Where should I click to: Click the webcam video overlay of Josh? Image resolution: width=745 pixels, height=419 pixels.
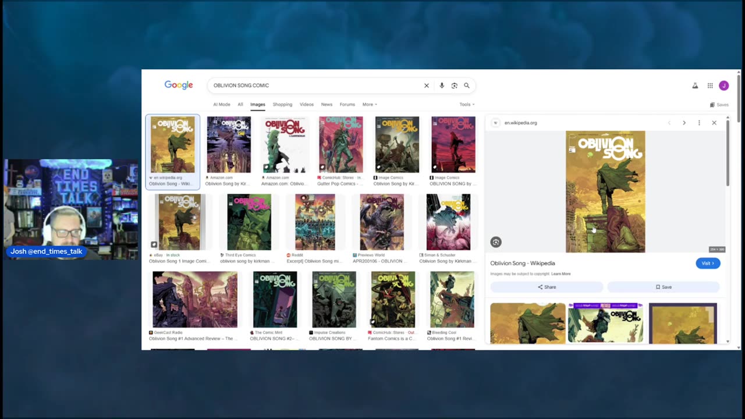click(x=71, y=210)
